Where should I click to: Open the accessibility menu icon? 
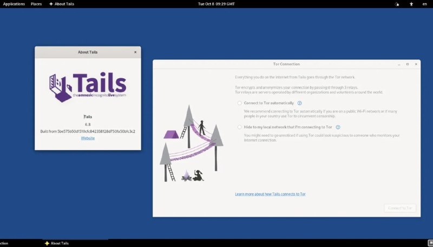point(411,4)
